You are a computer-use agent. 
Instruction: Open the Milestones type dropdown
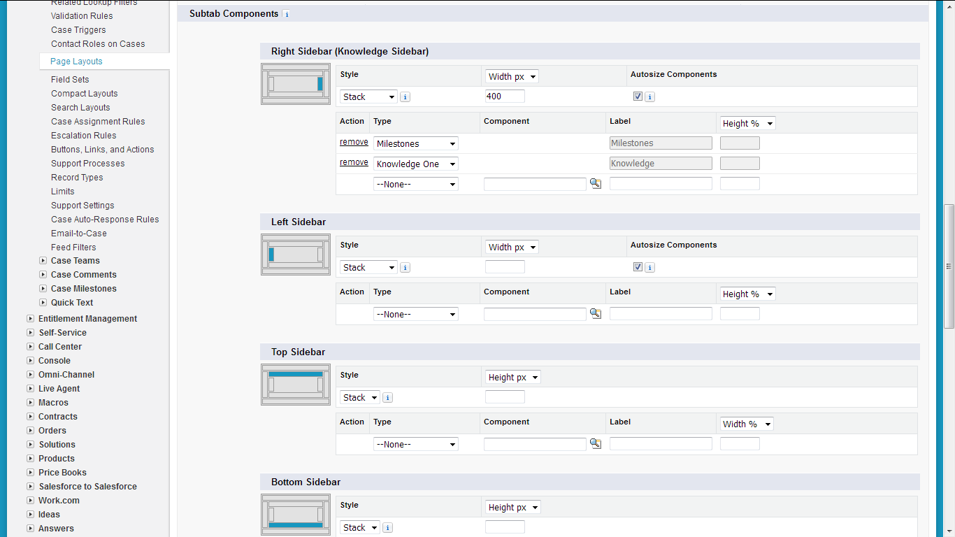click(416, 144)
